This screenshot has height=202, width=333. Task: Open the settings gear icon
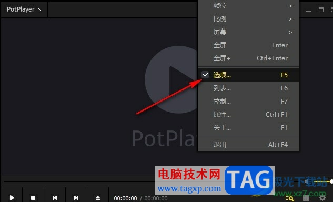[x=322, y=198]
